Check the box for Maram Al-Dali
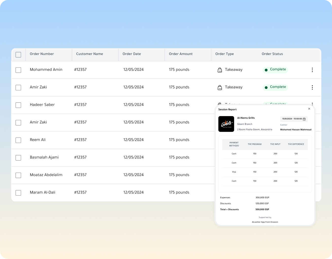The width and height of the screenshot is (332, 259). [x=18, y=193]
